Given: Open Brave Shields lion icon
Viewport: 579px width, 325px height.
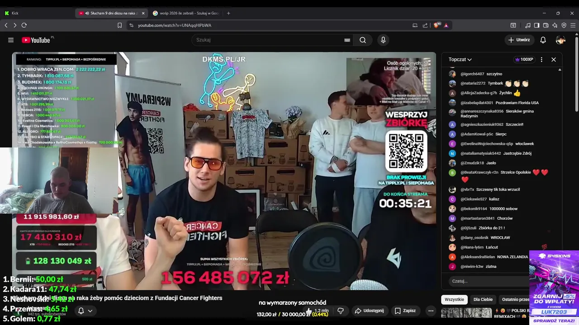Looking at the screenshot, I should coord(437,25).
